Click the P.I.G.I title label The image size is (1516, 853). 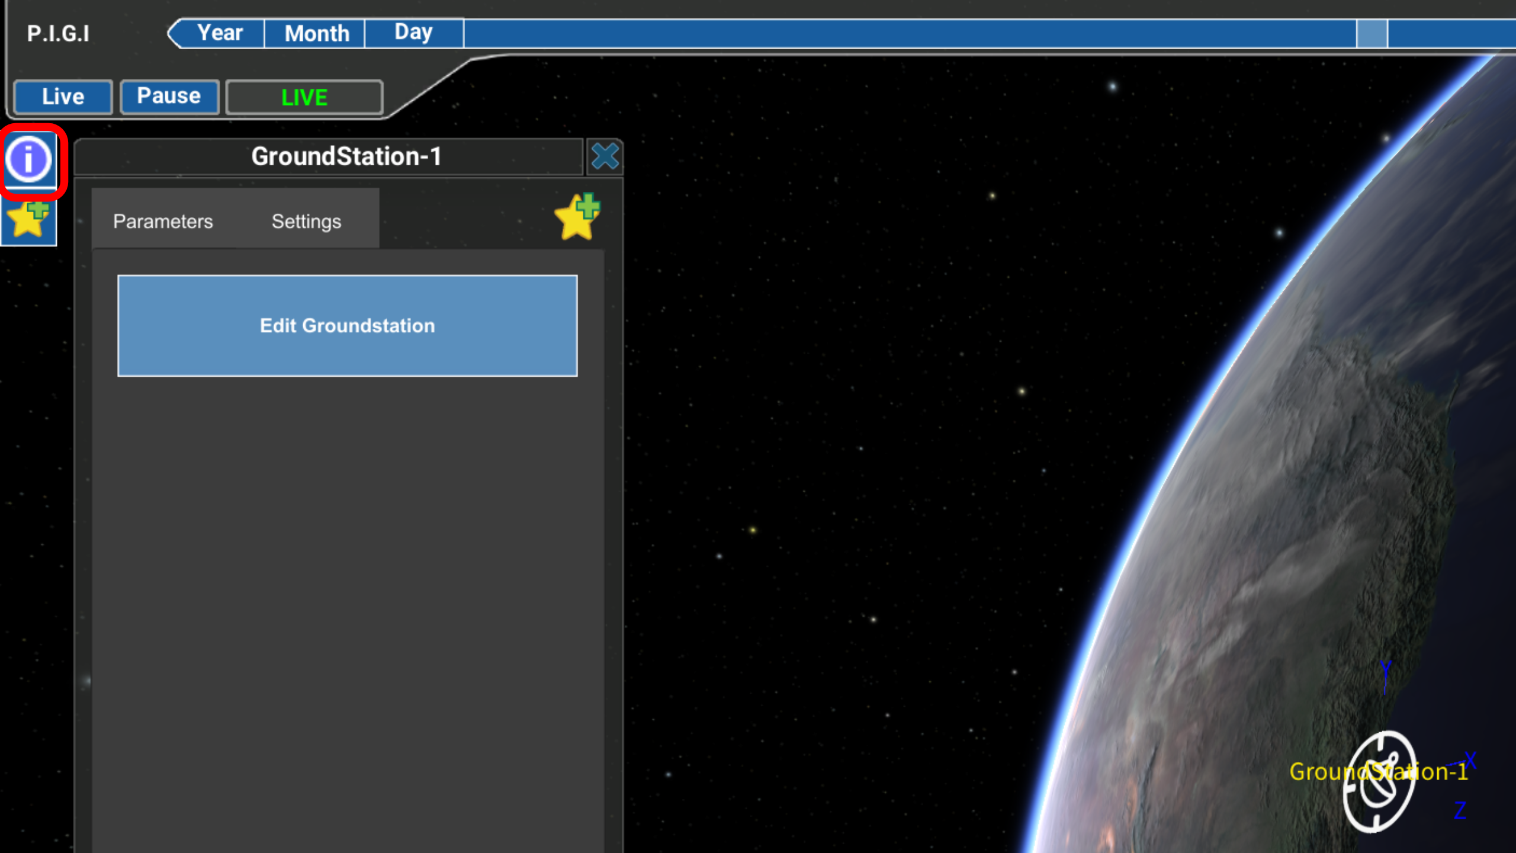tap(58, 33)
